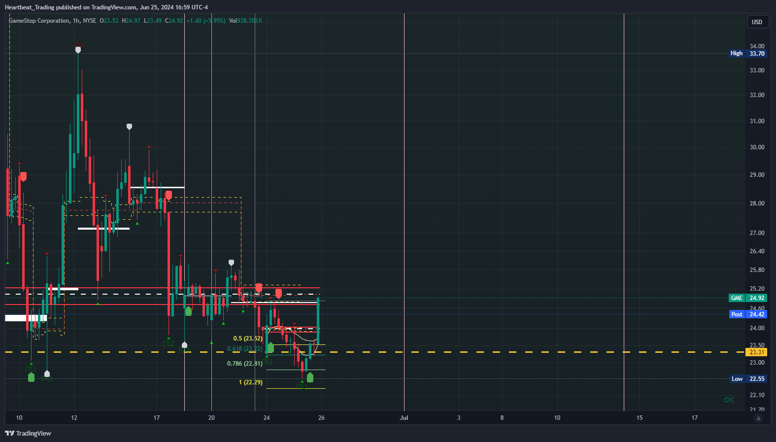Click the +1.40 (+5.95%) change value
The width and height of the screenshot is (776, 442).
point(206,21)
